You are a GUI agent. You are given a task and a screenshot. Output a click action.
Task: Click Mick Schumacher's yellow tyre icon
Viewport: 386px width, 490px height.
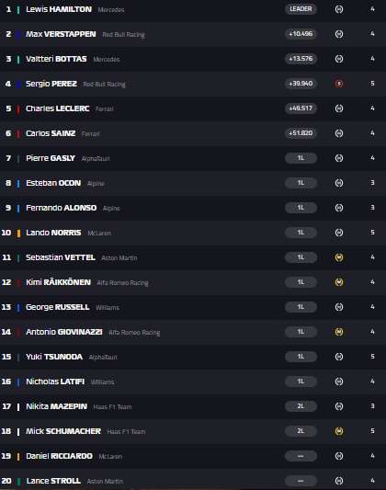pyautogui.click(x=339, y=431)
